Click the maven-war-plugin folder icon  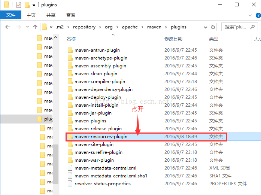70,160
